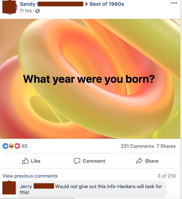182x199 pixels.
Task: Open the Best of 1960s group
Action: point(107,4)
